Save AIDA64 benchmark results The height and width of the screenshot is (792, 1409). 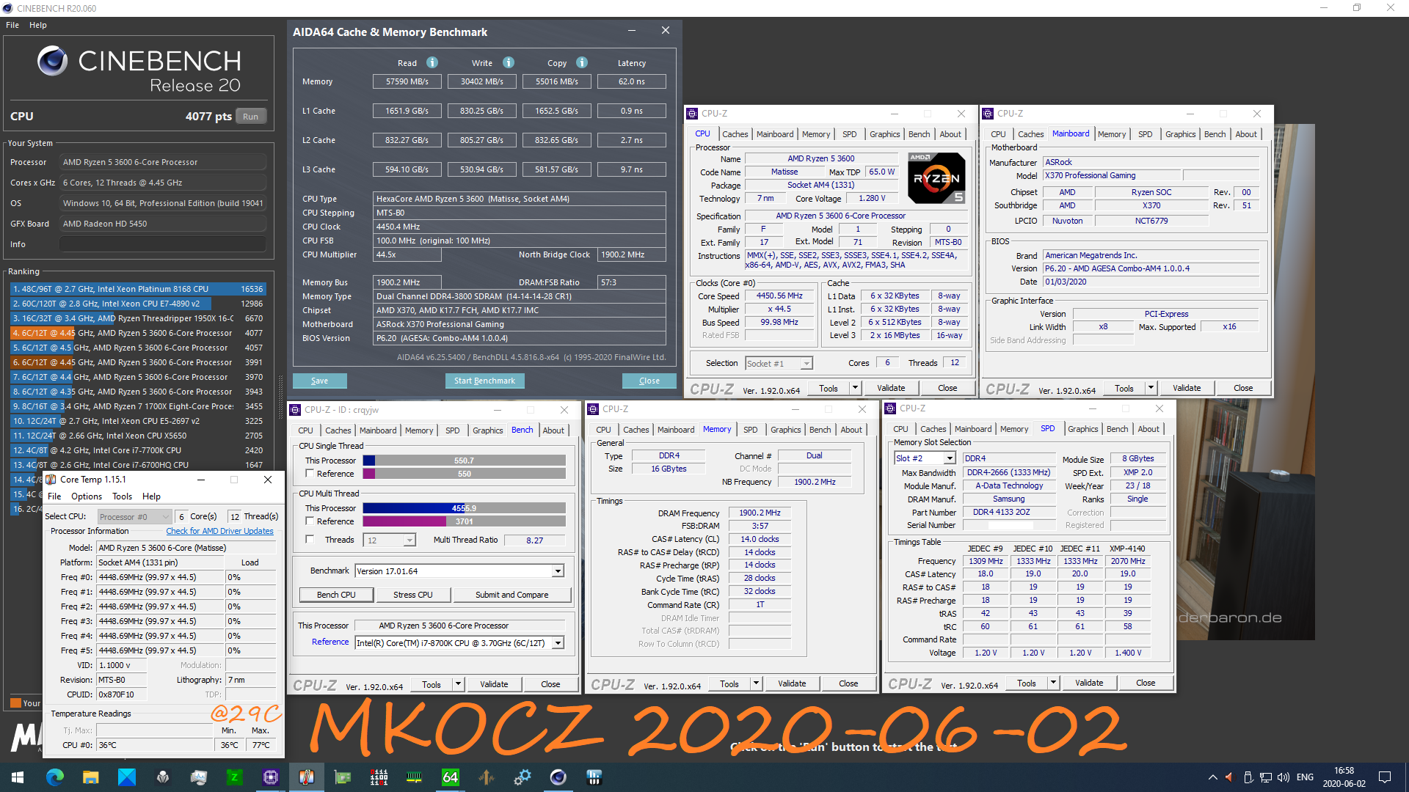(319, 381)
